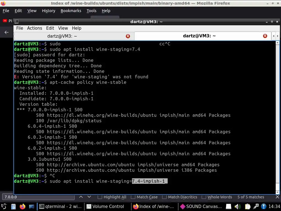Click the '6.0.3~impish-1 500' version line
This screenshot has height=211, width=281.
[52, 137]
